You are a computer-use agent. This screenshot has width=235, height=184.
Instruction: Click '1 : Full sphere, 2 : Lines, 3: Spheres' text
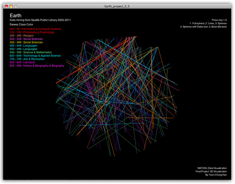[x=208, y=23]
